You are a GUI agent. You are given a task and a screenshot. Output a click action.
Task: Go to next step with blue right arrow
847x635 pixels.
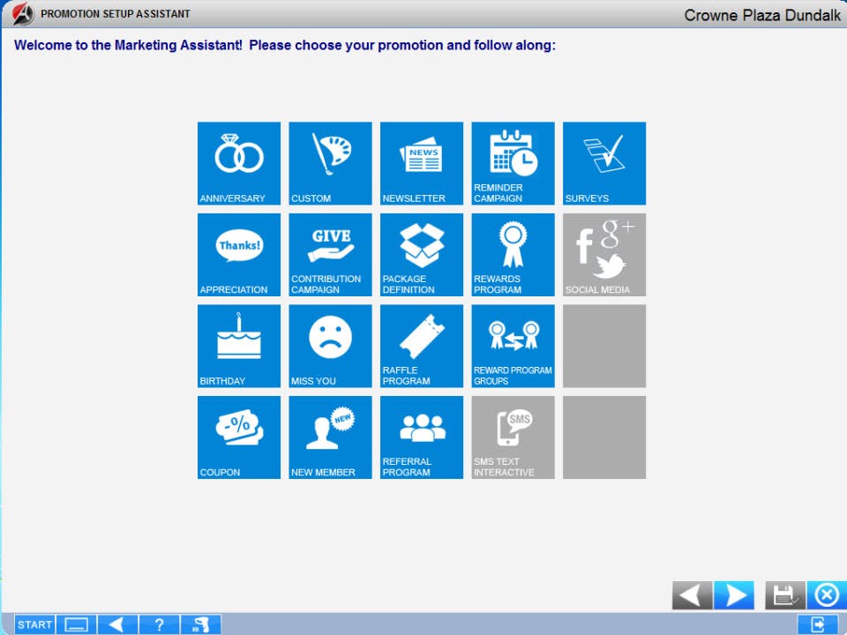pyautogui.click(x=733, y=595)
